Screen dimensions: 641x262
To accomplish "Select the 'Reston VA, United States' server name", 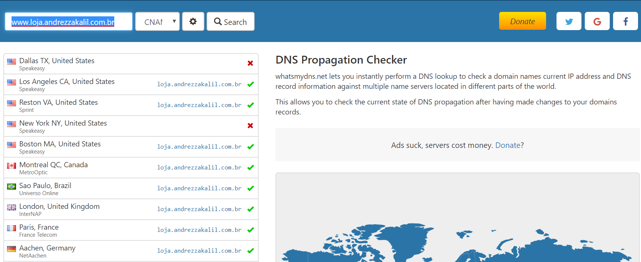I will pyautogui.click(x=58, y=102).
